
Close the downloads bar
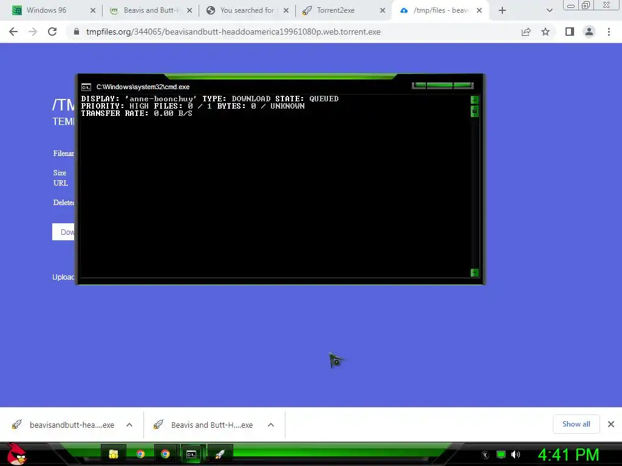click(611, 424)
